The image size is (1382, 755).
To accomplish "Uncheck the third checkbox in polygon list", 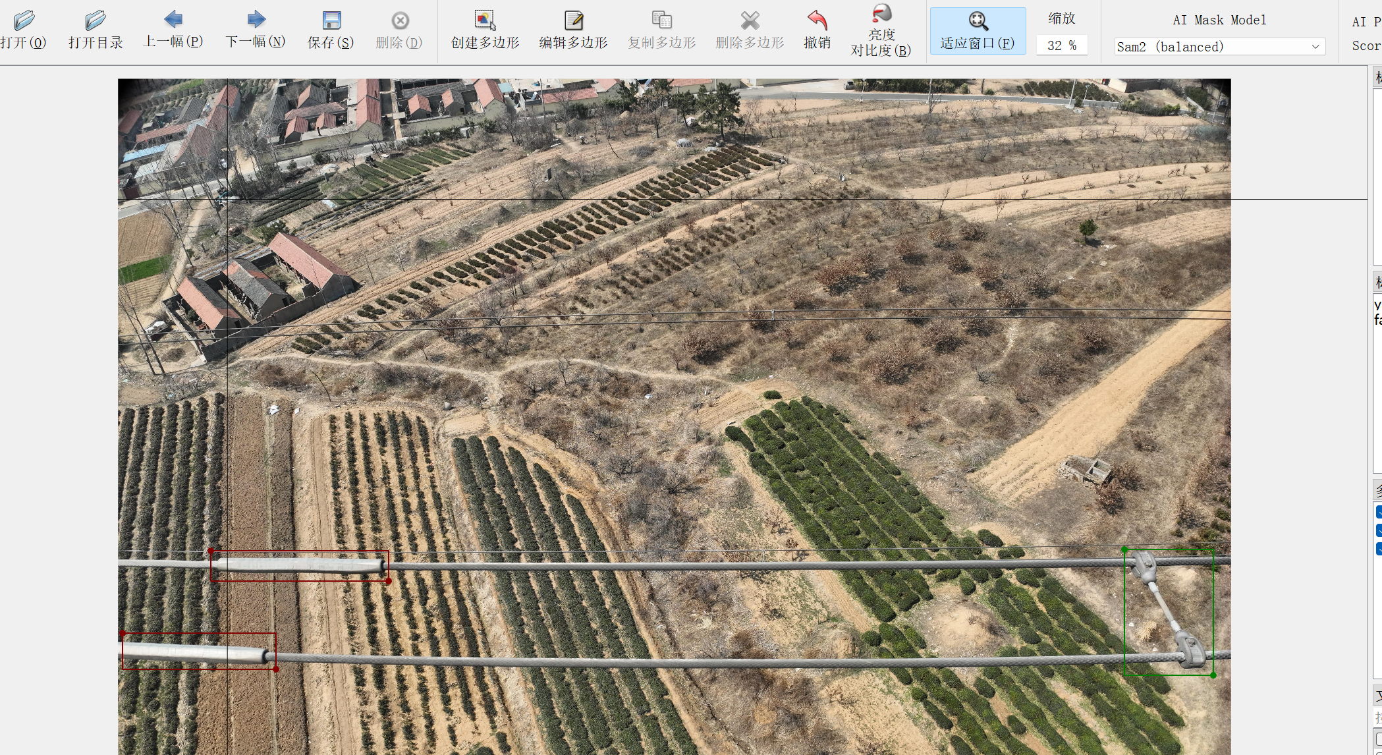I will [1379, 549].
